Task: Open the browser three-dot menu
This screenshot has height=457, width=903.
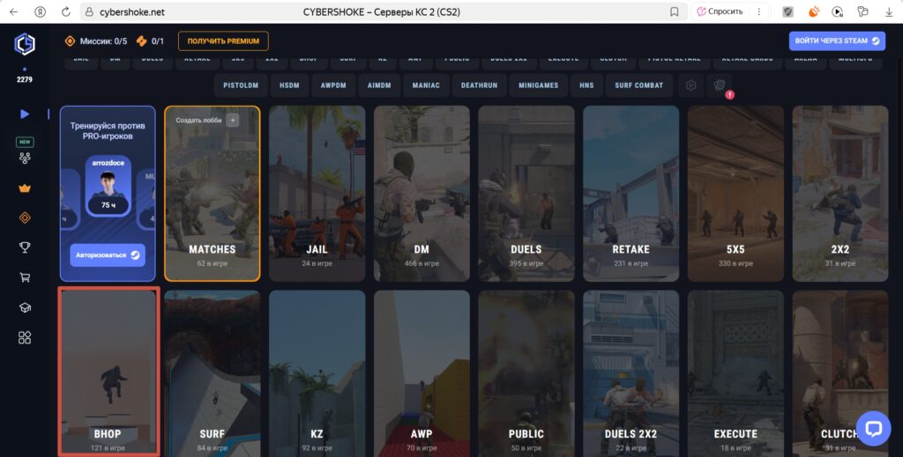Action: click(759, 11)
